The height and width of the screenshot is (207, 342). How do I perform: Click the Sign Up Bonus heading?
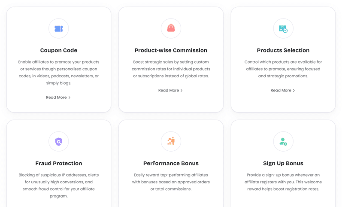283,163
